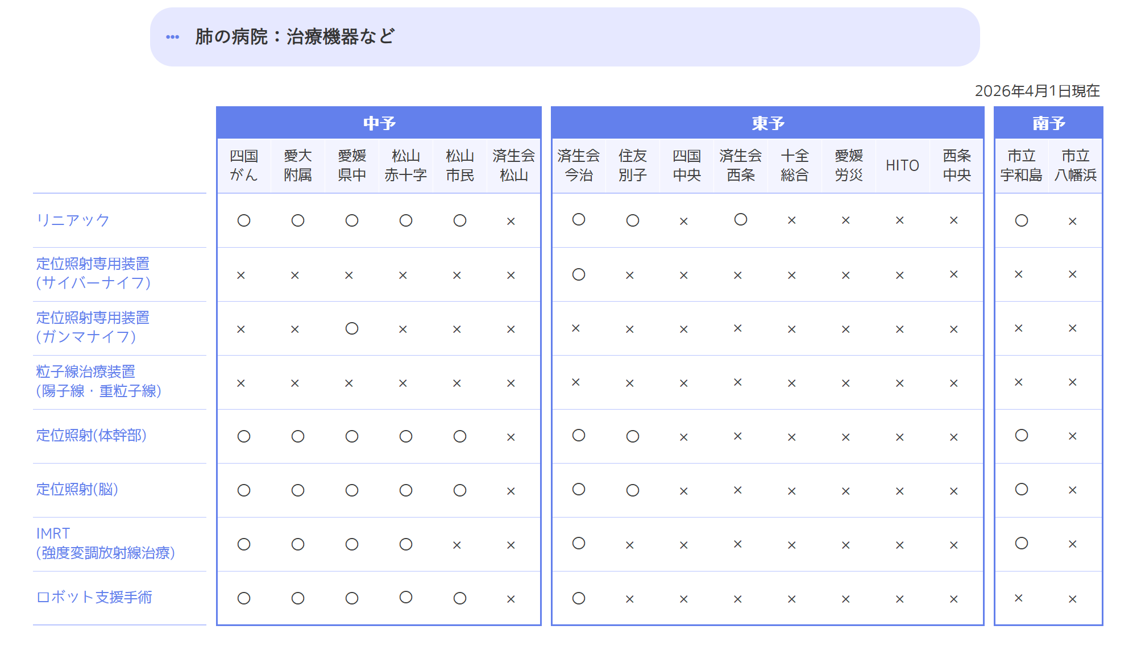
Task: Select the 東予 region header
Action: click(767, 123)
